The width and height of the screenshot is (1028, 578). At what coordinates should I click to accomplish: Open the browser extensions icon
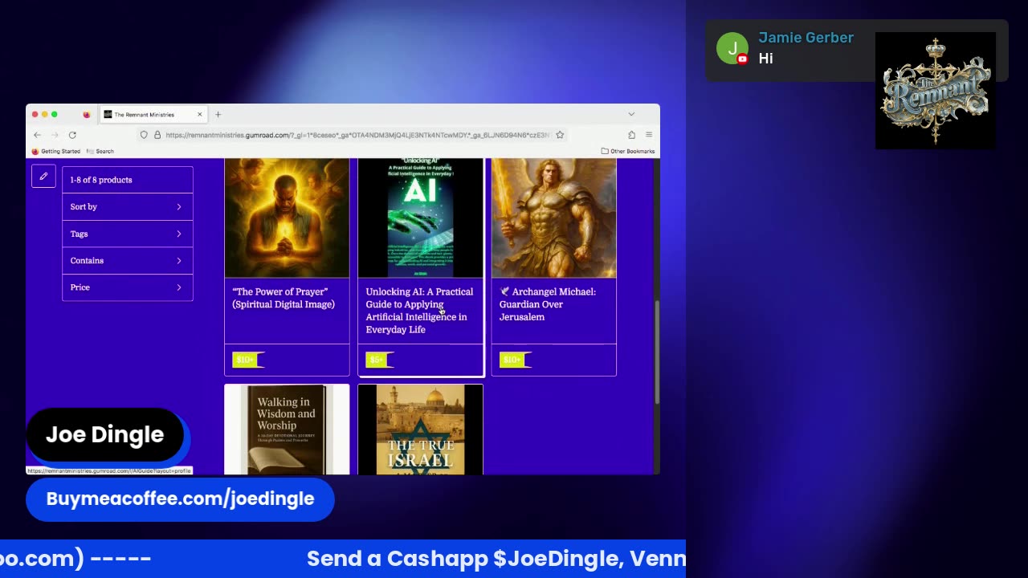[632, 135]
